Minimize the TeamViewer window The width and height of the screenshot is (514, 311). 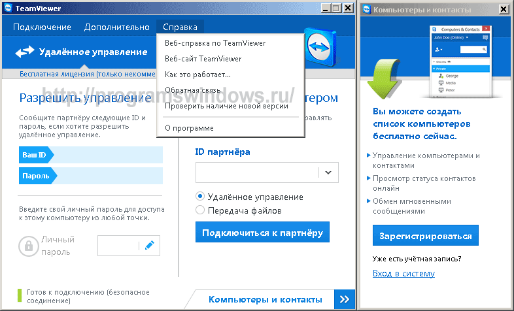coord(325,8)
